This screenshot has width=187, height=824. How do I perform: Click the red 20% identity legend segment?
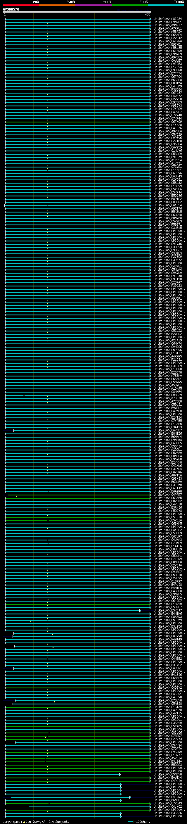point(21,5)
